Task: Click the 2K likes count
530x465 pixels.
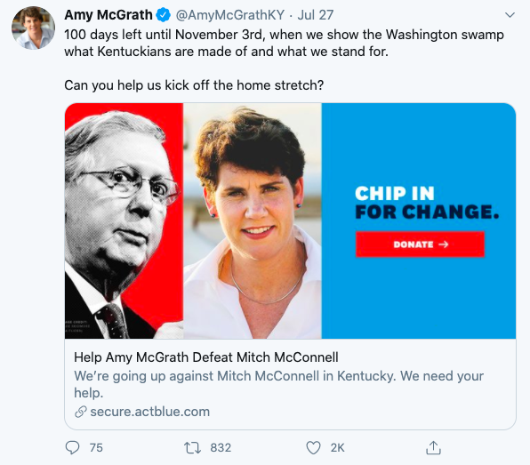Action: [337, 448]
